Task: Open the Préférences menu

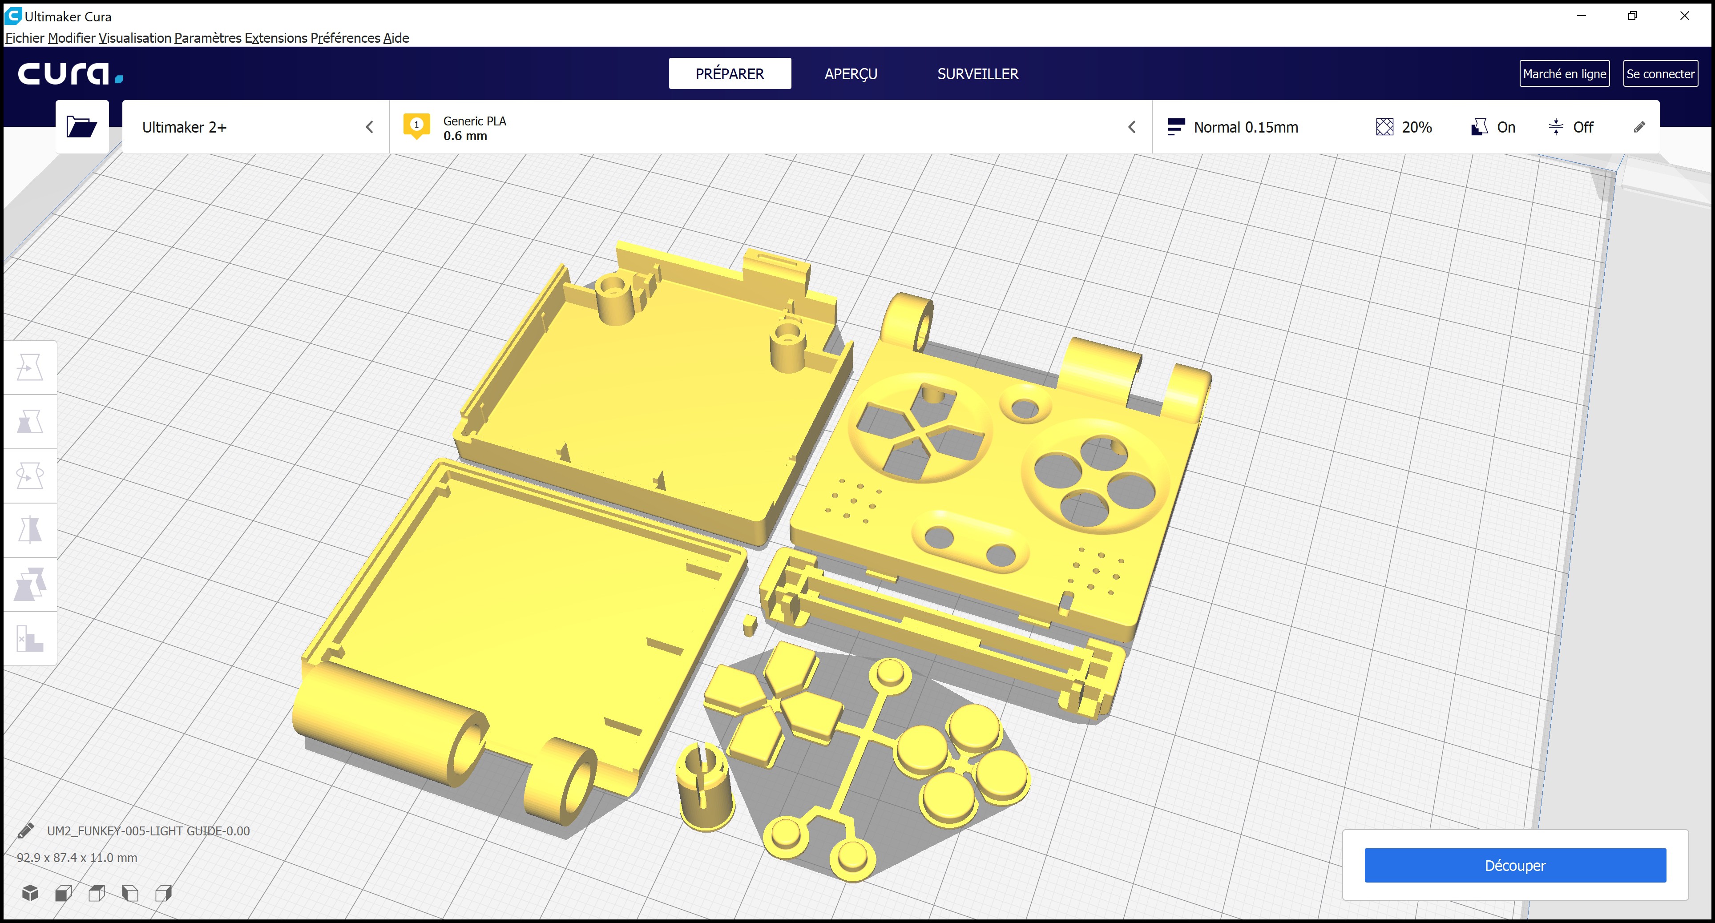Action: 346,38
